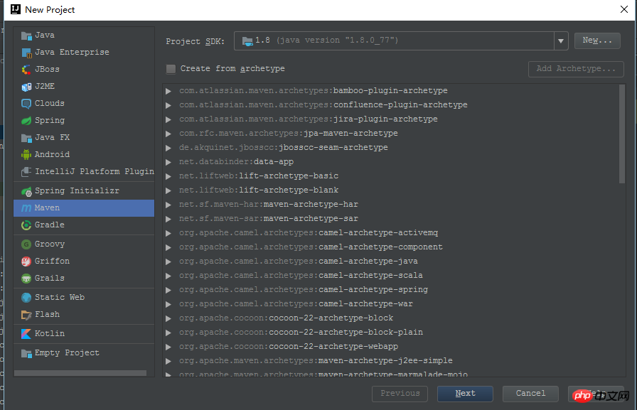This screenshot has width=637, height=410.
Task: Pick Kotlin project type
Action: (84, 334)
